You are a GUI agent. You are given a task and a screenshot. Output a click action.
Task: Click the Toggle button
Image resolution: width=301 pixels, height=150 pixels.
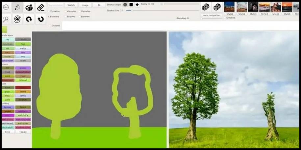point(23,132)
